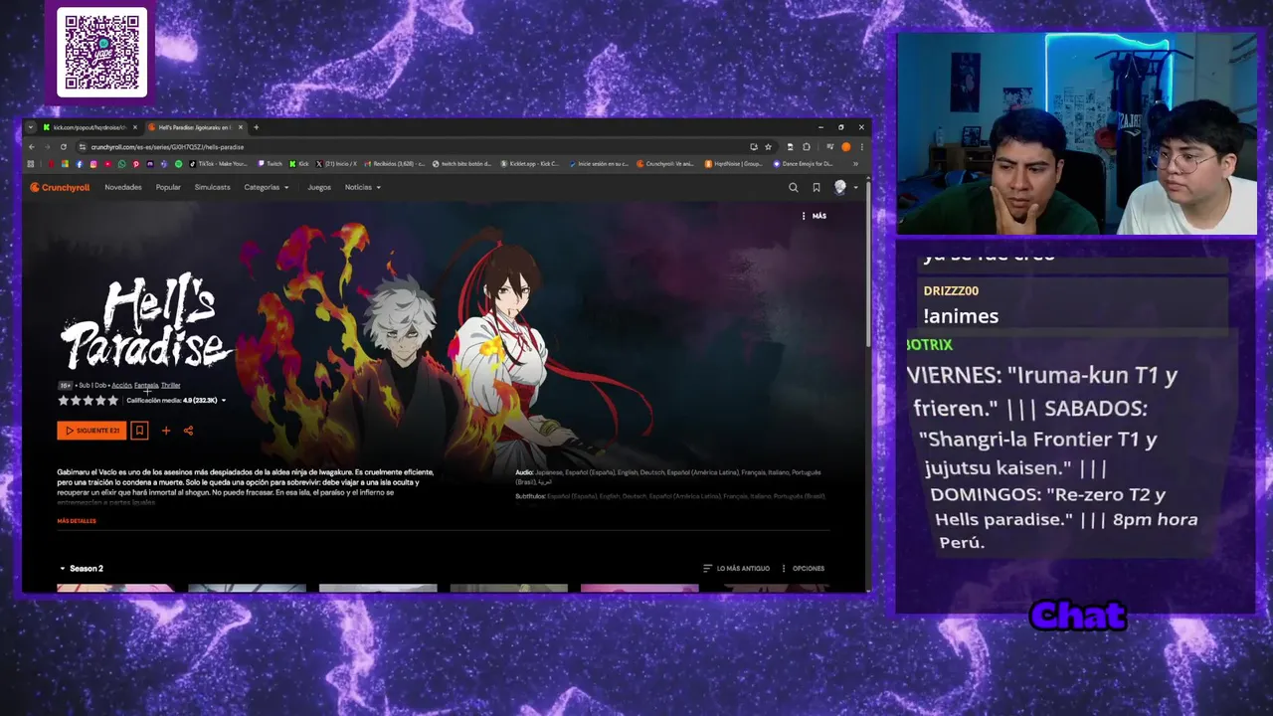The height and width of the screenshot is (716, 1273).
Task: Open Recibidos Gmail bookmark
Action: point(395,164)
